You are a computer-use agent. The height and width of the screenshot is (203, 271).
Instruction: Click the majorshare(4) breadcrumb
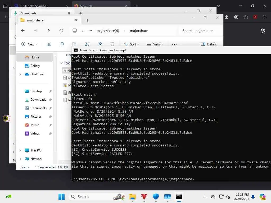pyautogui.click(x=108, y=31)
